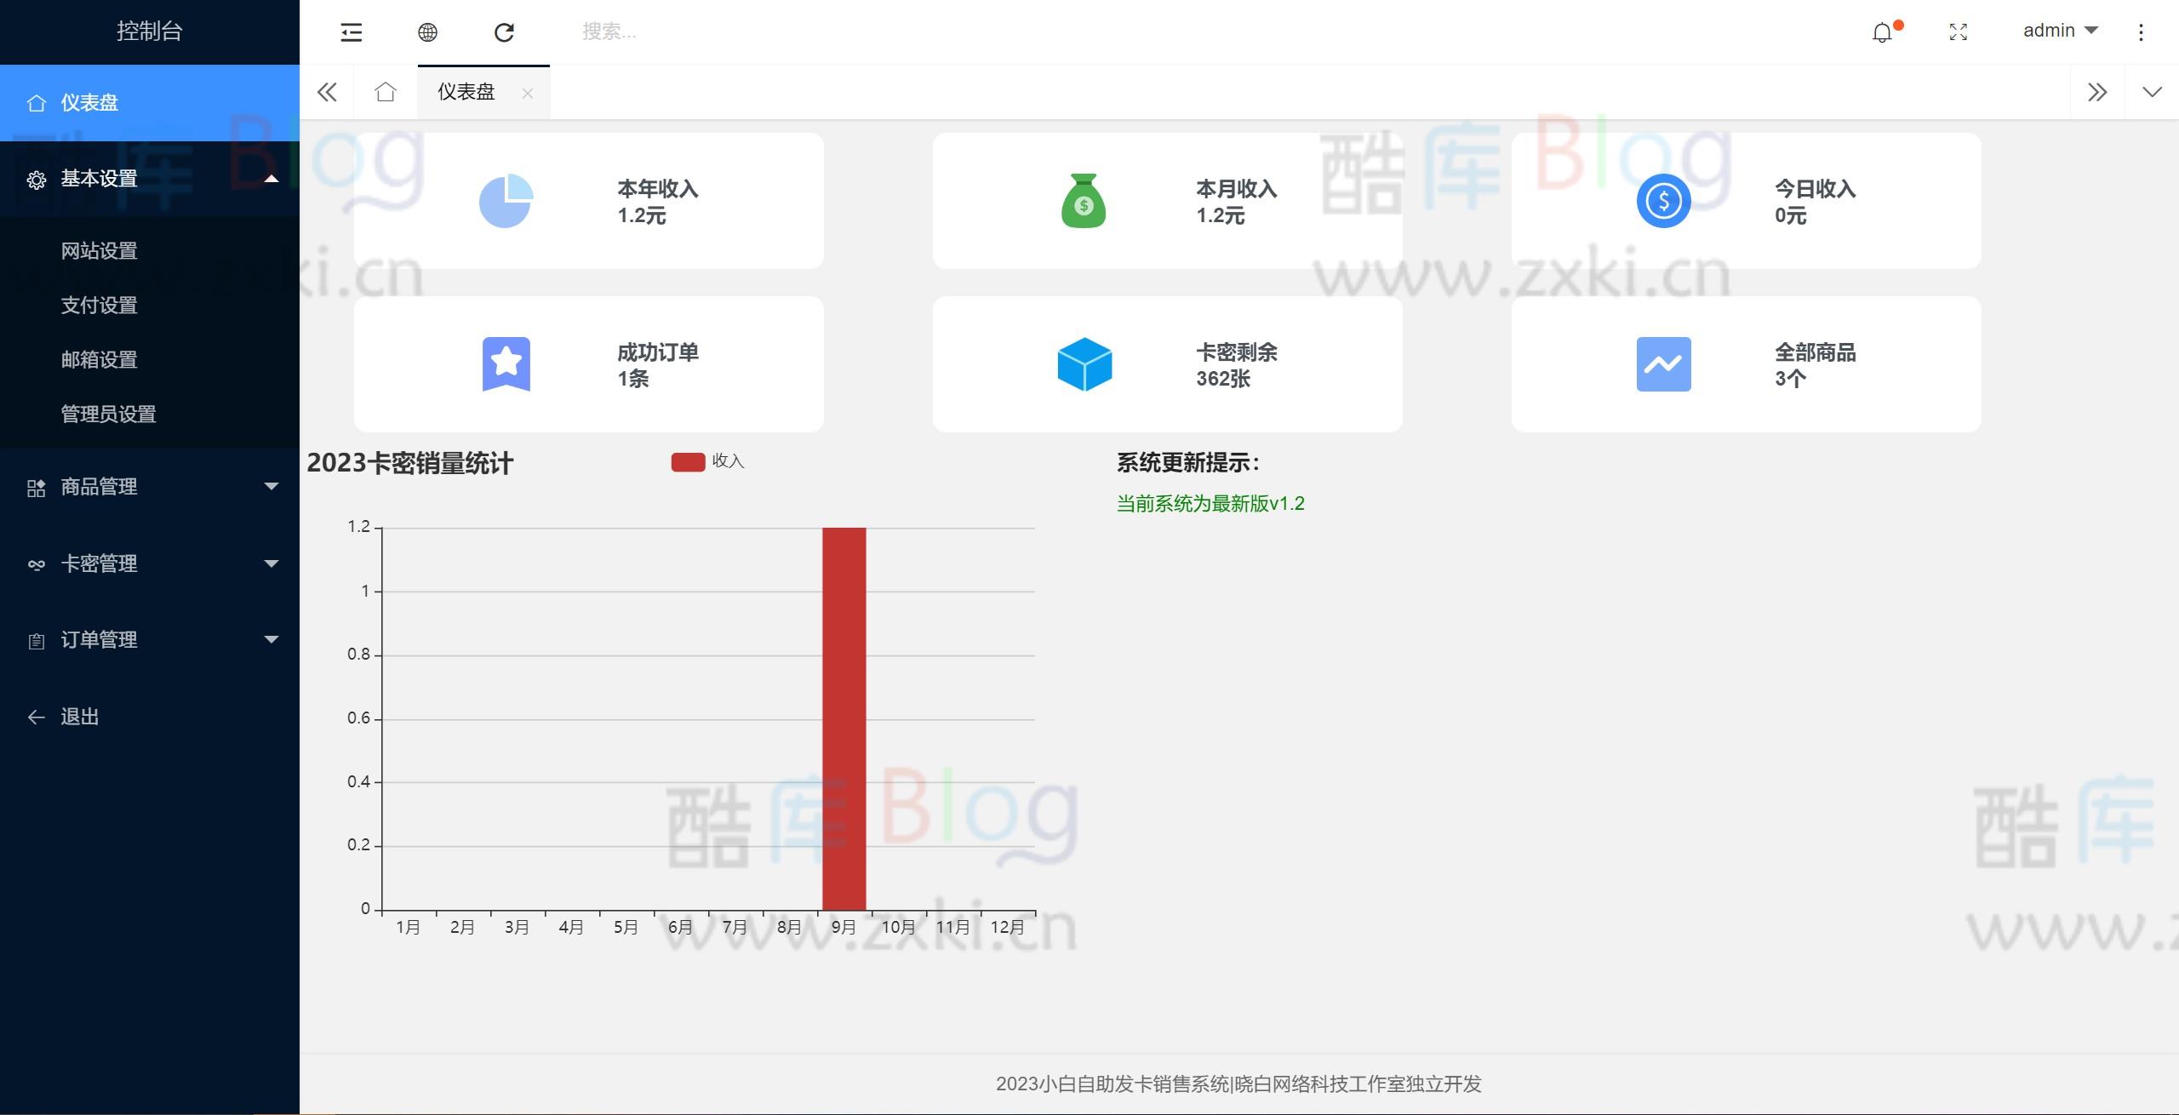Toggle the 收入 legend in the chart

point(707,461)
